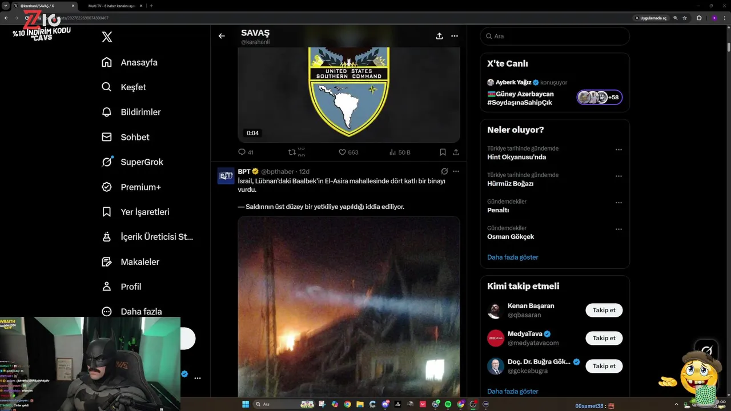Bookmark the Southern Command video post
The width and height of the screenshot is (731, 411).
443,152
